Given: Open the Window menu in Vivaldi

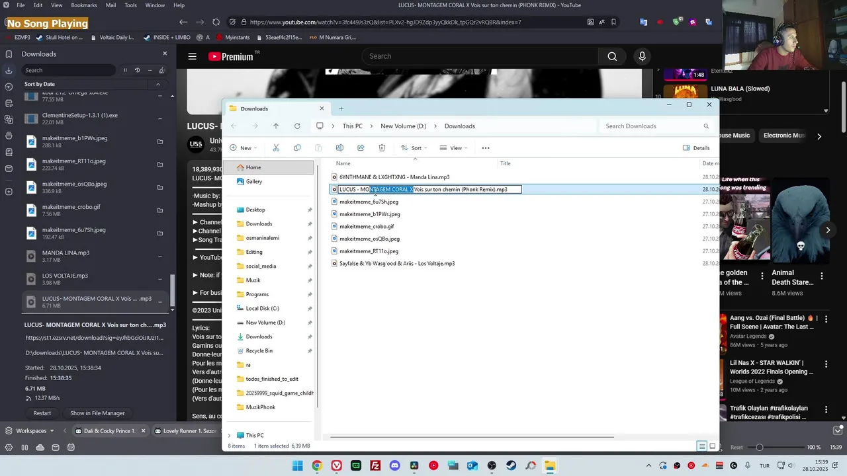Looking at the screenshot, I should click(x=155, y=5).
